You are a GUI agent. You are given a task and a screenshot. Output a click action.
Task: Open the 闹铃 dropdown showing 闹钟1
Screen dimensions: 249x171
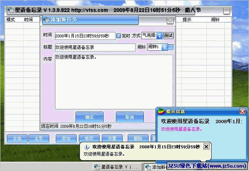(x=165, y=47)
